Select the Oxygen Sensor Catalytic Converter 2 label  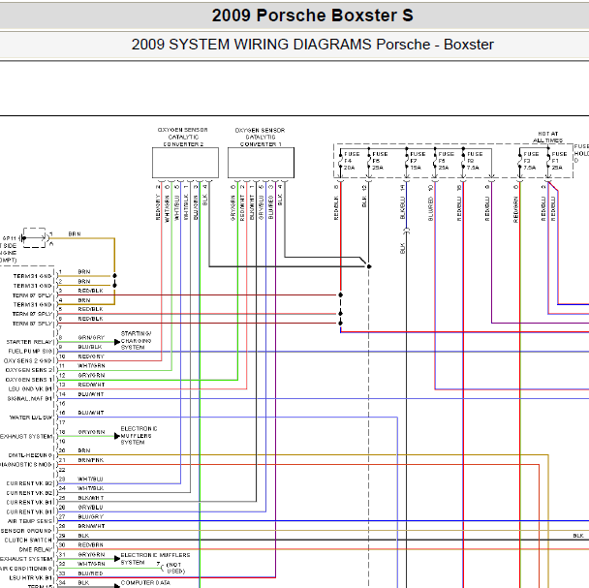(x=183, y=137)
